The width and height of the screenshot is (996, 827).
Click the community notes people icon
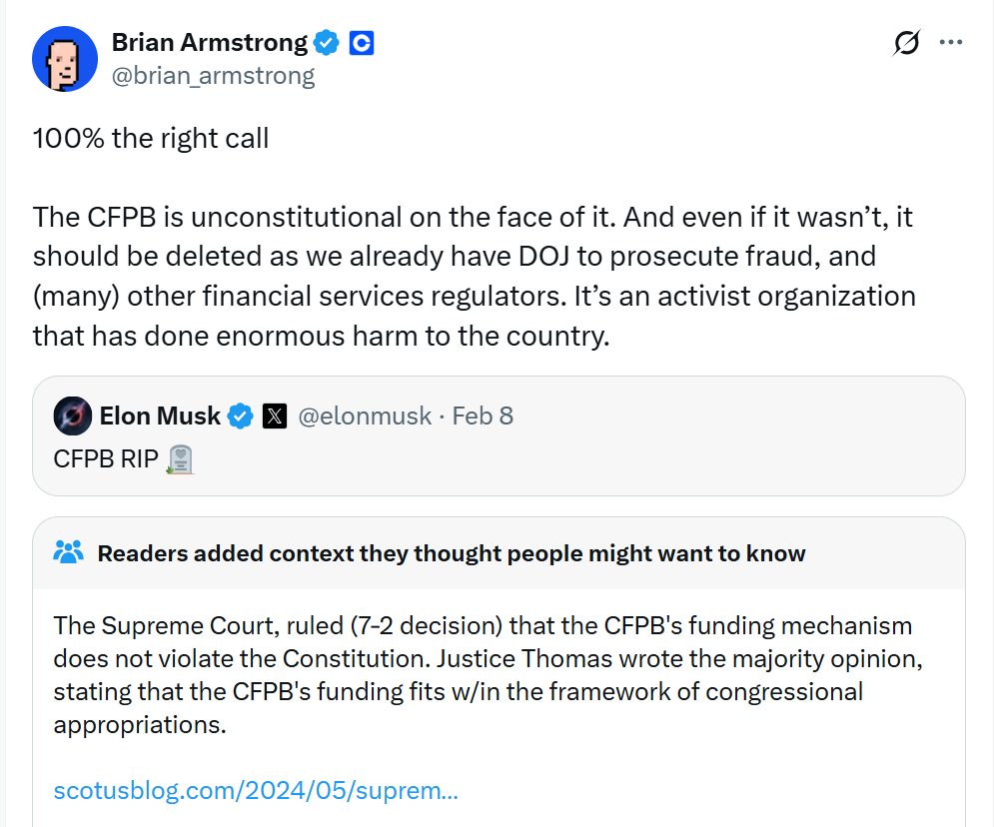tap(68, 552)
